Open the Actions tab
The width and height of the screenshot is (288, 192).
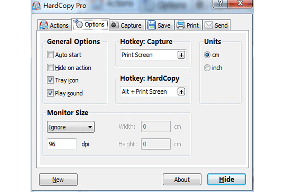(54, 25)
